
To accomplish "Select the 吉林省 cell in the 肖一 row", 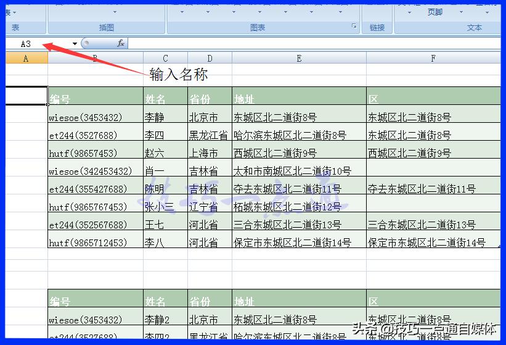I will click(210, 167).
